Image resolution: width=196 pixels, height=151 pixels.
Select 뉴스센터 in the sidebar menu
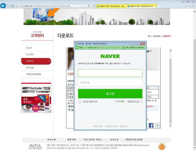click(30, 54)
